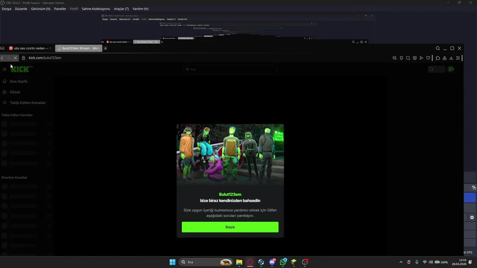Expand the hidden system tray icons chevron
This screenshot has width=477, height=268.
(401, 262)
